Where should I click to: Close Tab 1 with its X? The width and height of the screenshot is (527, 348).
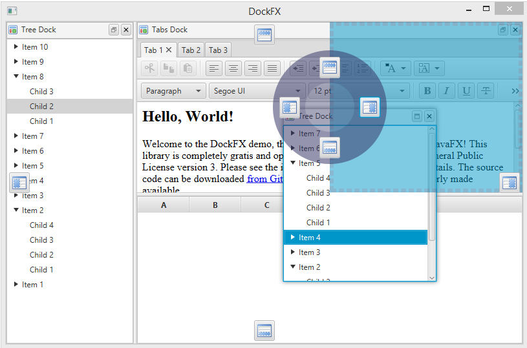point(169,50)
